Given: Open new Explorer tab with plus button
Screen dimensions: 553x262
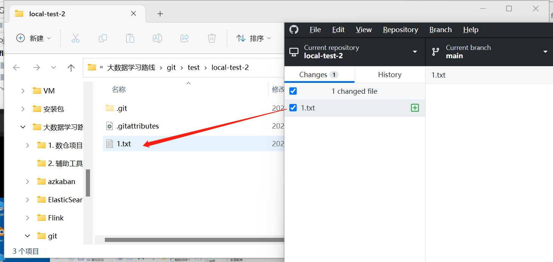Looking at the screenshot, I should 160,14.
